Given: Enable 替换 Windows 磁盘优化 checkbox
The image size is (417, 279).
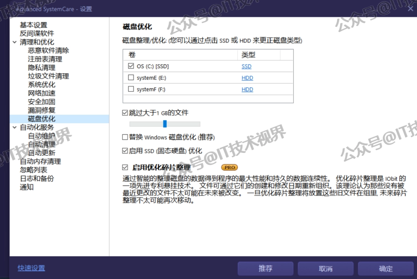Looking at the screenshot, I should coord(125,137).
